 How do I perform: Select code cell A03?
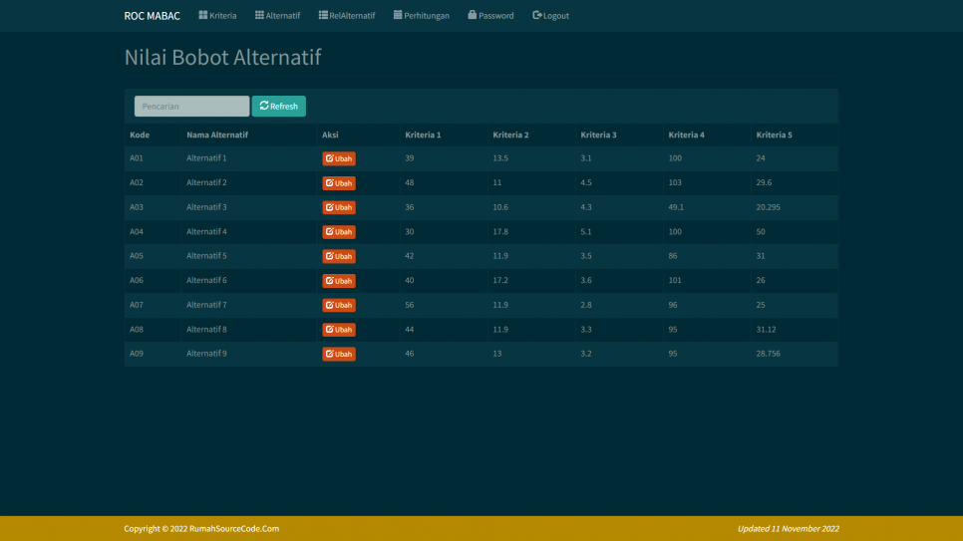click(x=137, y=207)
